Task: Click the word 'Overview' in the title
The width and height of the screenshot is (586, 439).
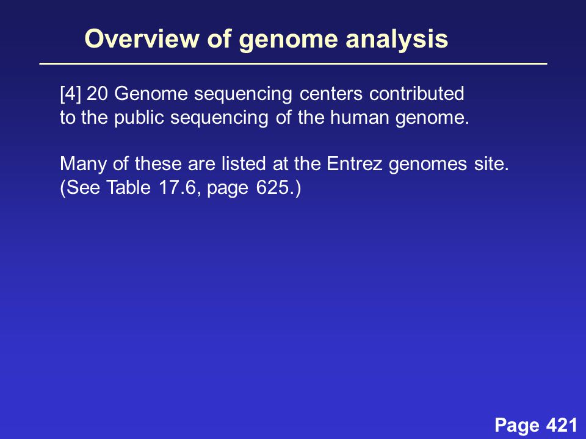Action: [142, 38]
